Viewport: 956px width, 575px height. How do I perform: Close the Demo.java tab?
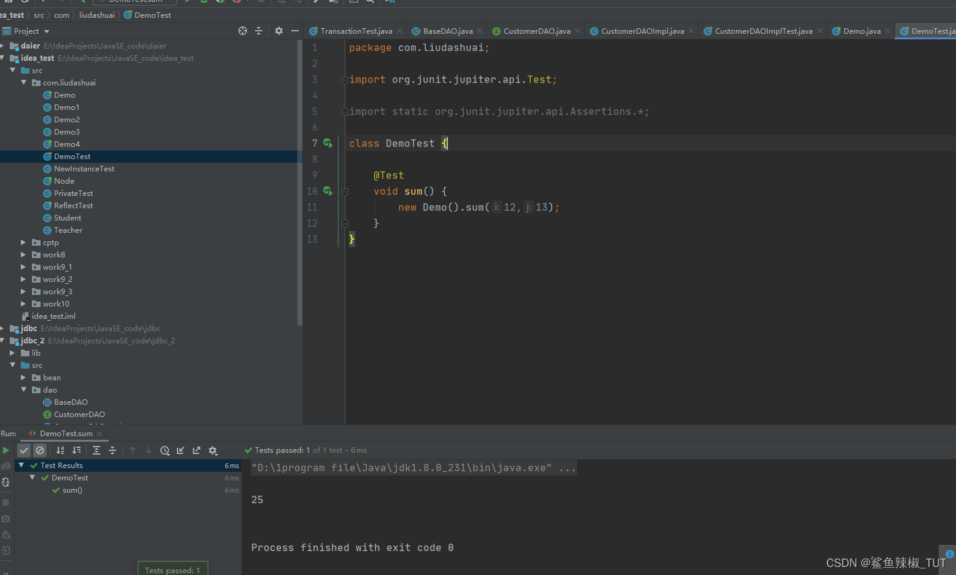(888, 31)
